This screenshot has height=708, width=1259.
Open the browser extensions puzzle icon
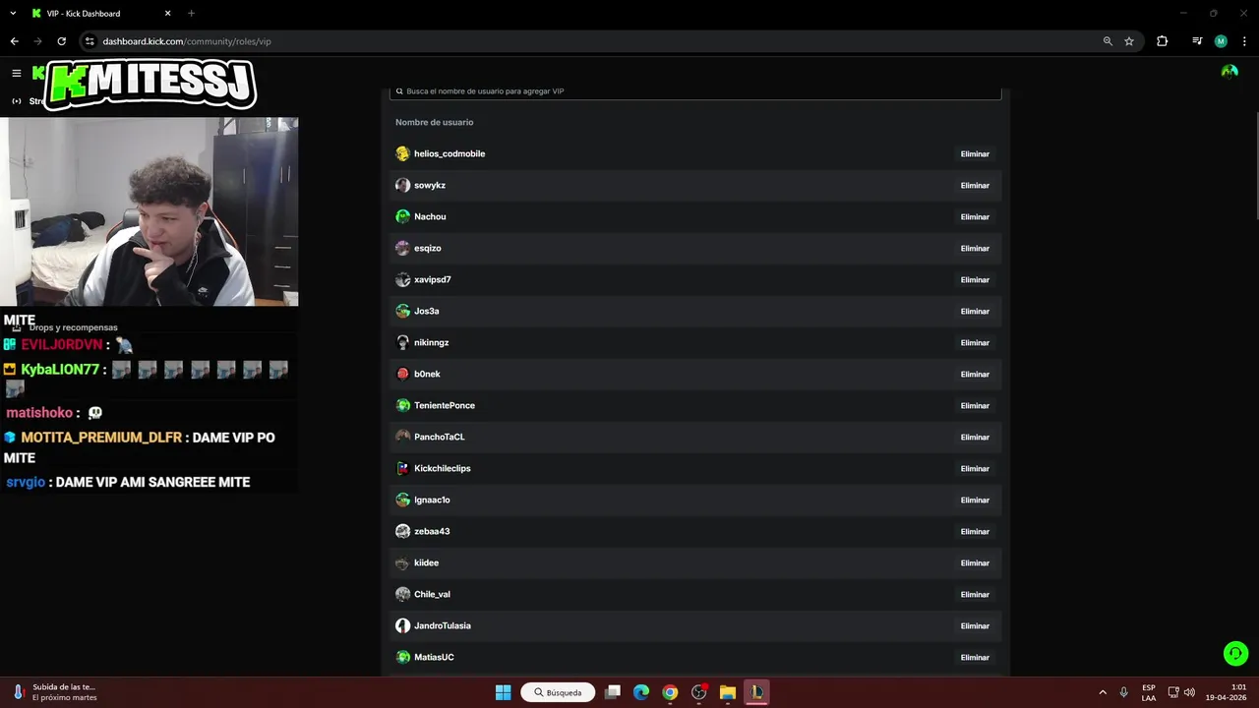point(1163,41)
